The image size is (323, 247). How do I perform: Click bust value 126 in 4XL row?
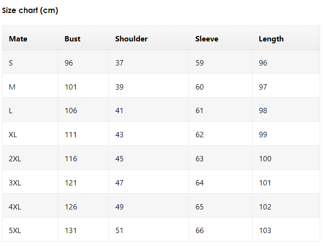[x=71, y=207]
